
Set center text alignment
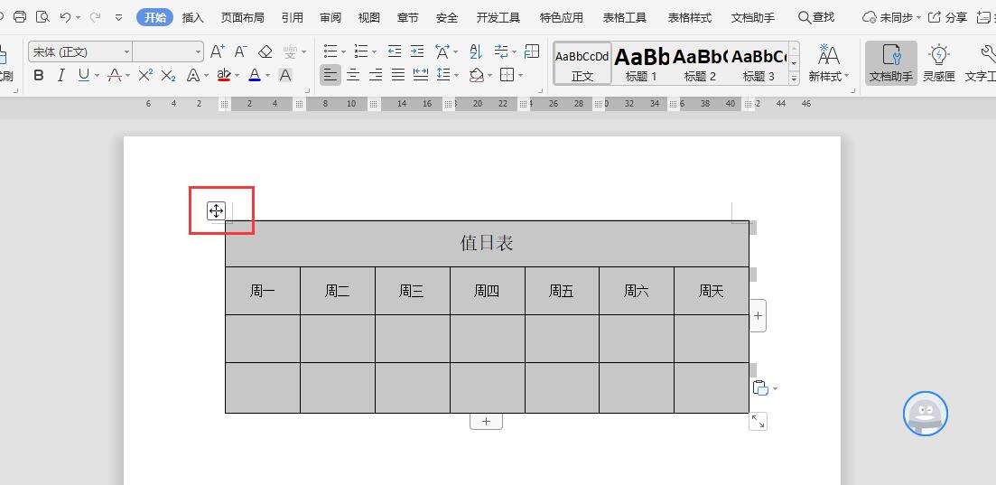353,76
